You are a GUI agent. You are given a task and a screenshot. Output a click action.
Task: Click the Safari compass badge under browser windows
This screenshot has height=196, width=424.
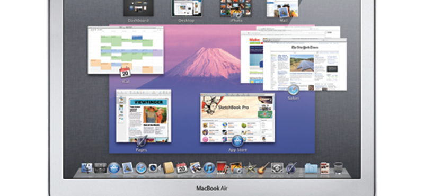point(294,90)
